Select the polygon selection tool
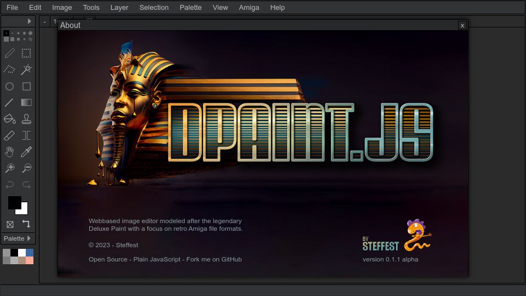Screen dimensions: 526x296 (10, 70)
